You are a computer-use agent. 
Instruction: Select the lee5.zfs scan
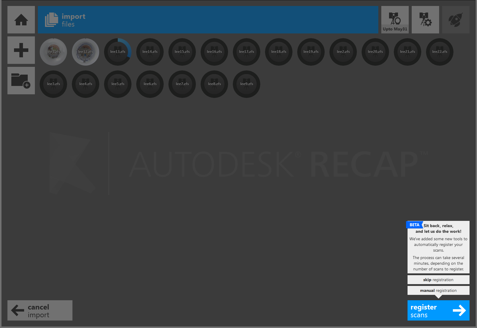(x=118, y=84)
